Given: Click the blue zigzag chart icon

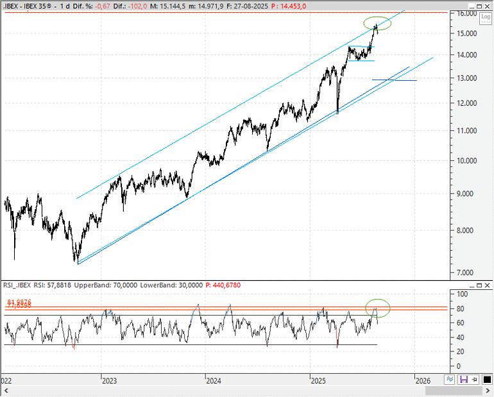Looking at the screenshot, I should click(x=449, y=380).
